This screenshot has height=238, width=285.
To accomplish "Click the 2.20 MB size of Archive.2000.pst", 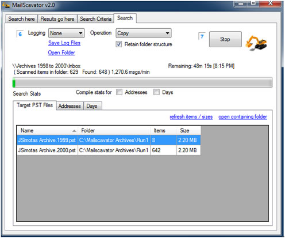I will coord(188,150).
